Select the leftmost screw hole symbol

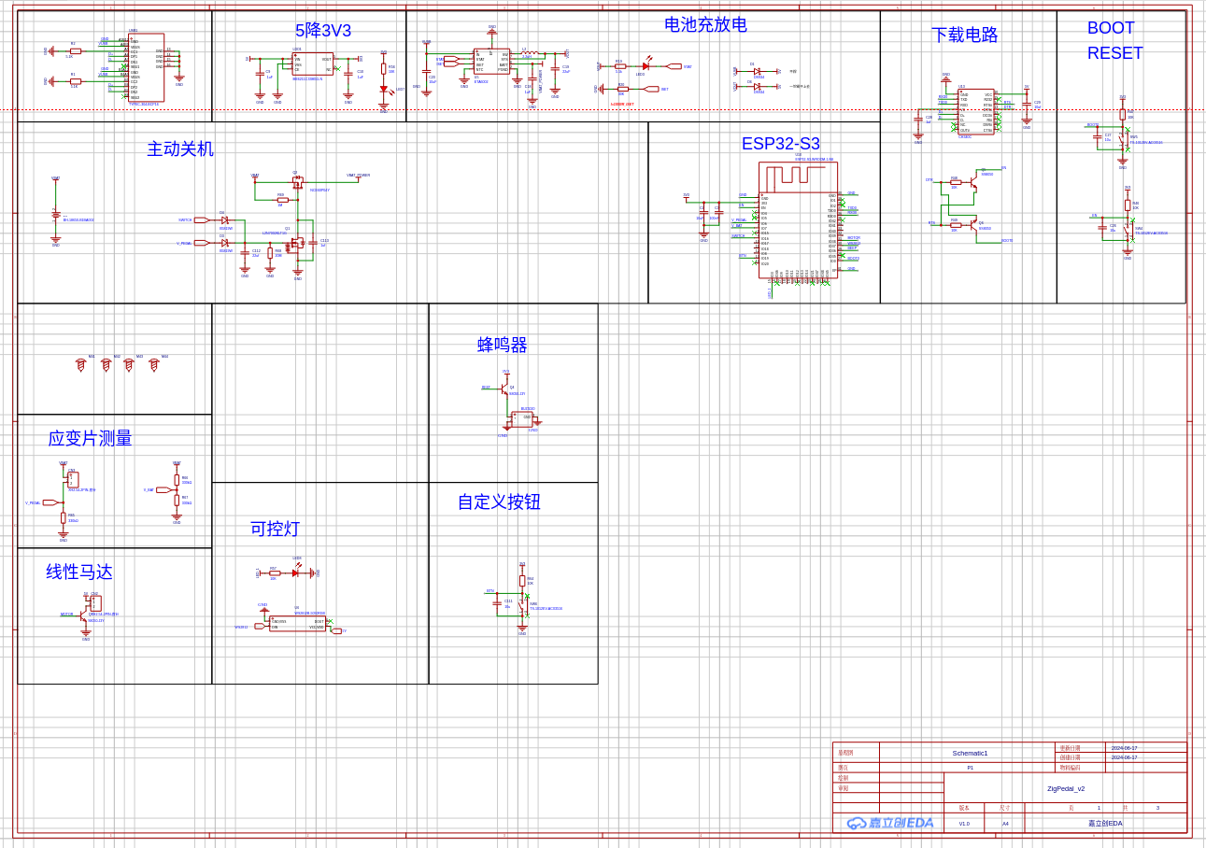[x=80, y=365]
